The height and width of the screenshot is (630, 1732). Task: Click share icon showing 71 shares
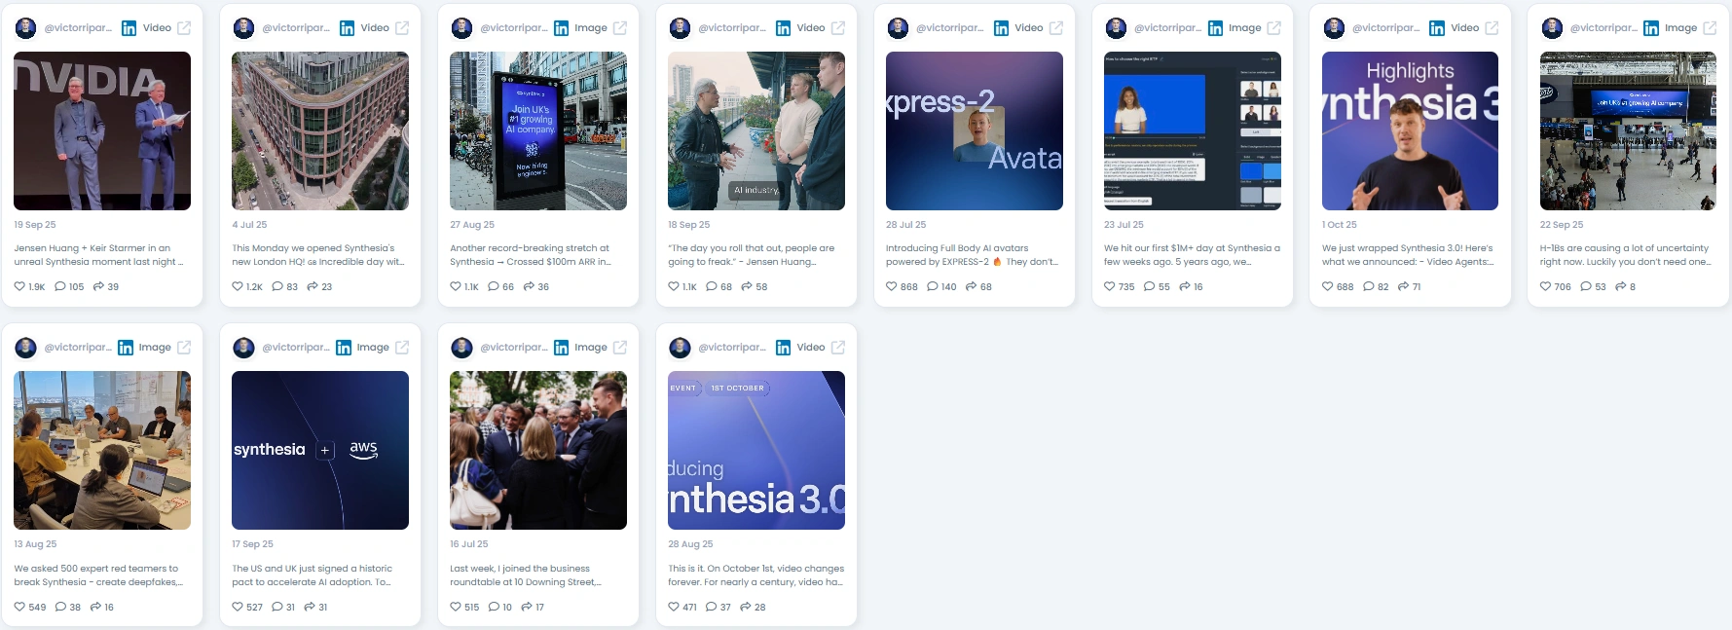point(1403,286)
